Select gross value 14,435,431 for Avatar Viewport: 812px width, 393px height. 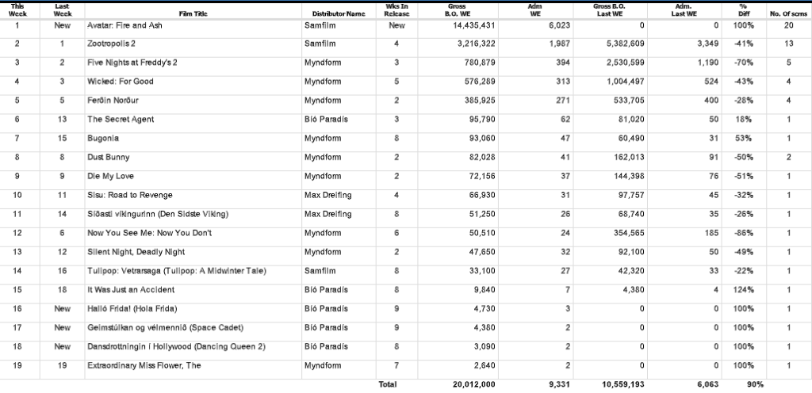471,25
